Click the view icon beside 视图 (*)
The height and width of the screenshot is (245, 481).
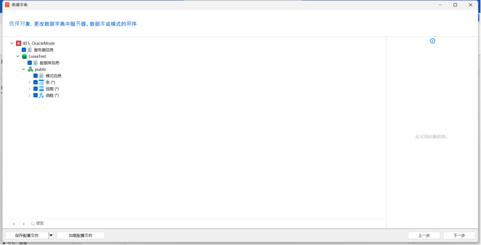point(42,89)
